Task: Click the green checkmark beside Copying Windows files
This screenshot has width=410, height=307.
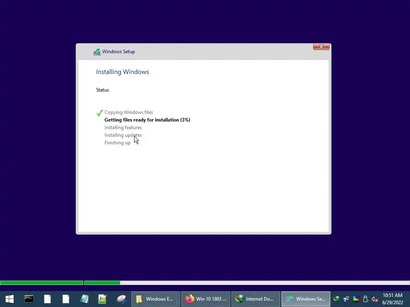Action: tap(99, 113)
